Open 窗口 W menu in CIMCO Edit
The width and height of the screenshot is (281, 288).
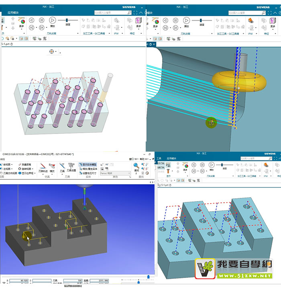133,159
